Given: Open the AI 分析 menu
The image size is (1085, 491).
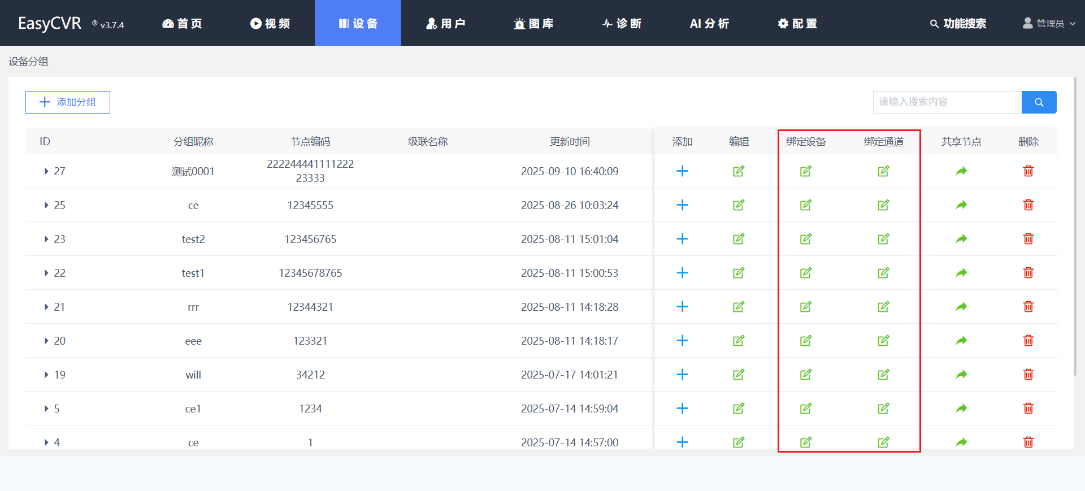Looking at the screenshot, I should 709,23.
